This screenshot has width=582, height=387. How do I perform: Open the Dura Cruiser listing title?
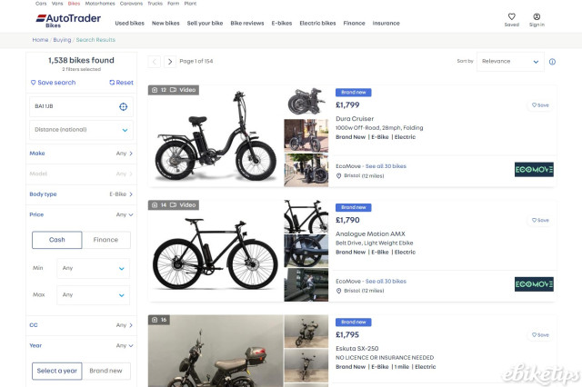point(355,119)
